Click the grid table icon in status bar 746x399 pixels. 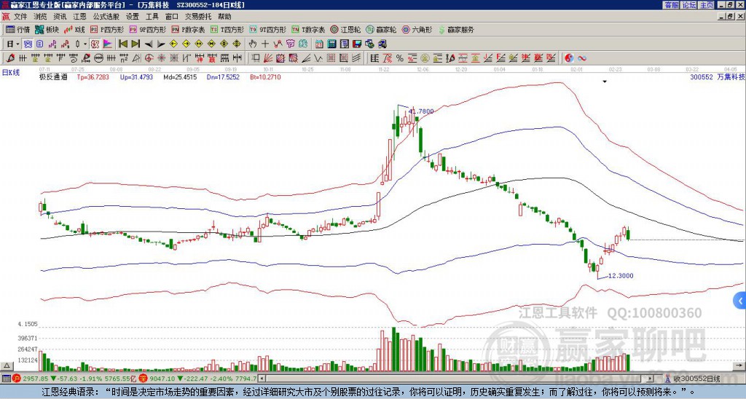point(6,379)
